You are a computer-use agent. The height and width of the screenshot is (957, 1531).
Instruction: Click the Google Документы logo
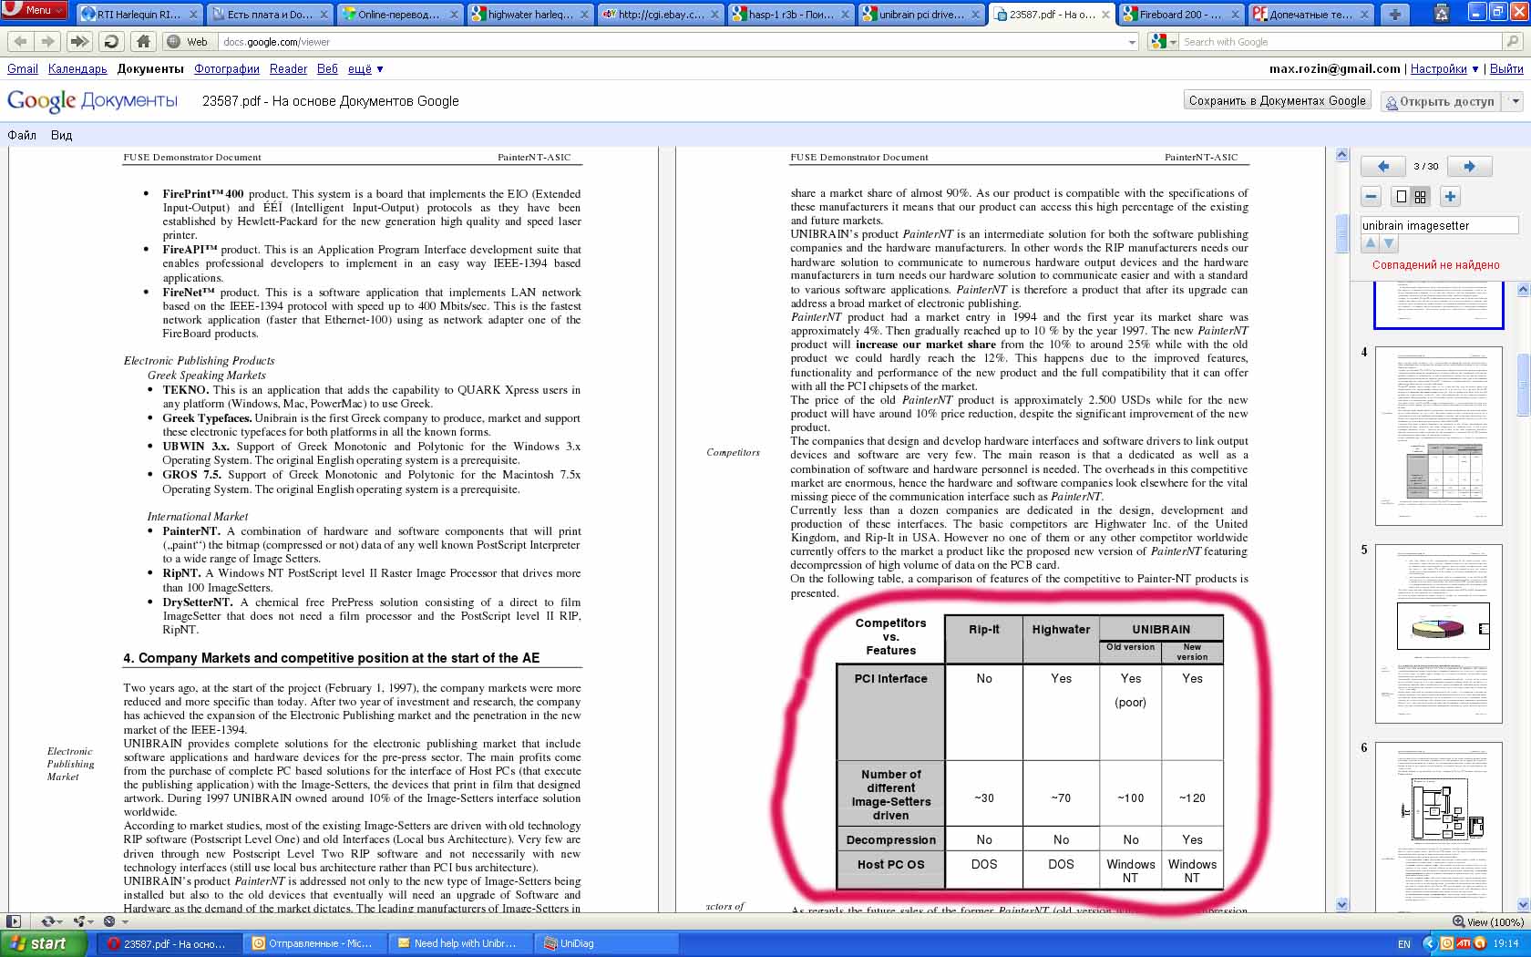(x=92, y=100)
